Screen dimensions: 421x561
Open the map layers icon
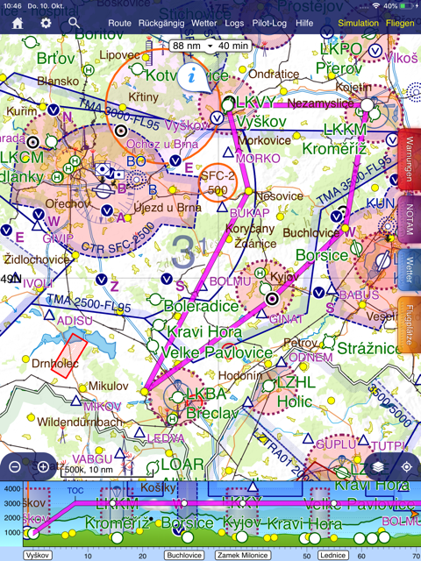[378, 467]
